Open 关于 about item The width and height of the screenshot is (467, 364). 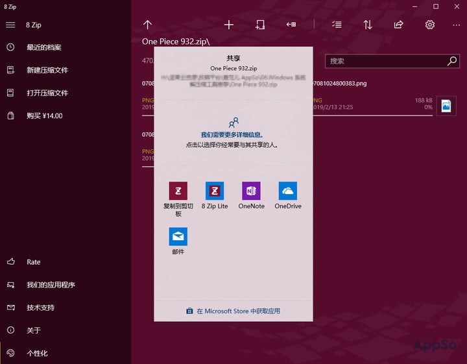coord(34,330)
